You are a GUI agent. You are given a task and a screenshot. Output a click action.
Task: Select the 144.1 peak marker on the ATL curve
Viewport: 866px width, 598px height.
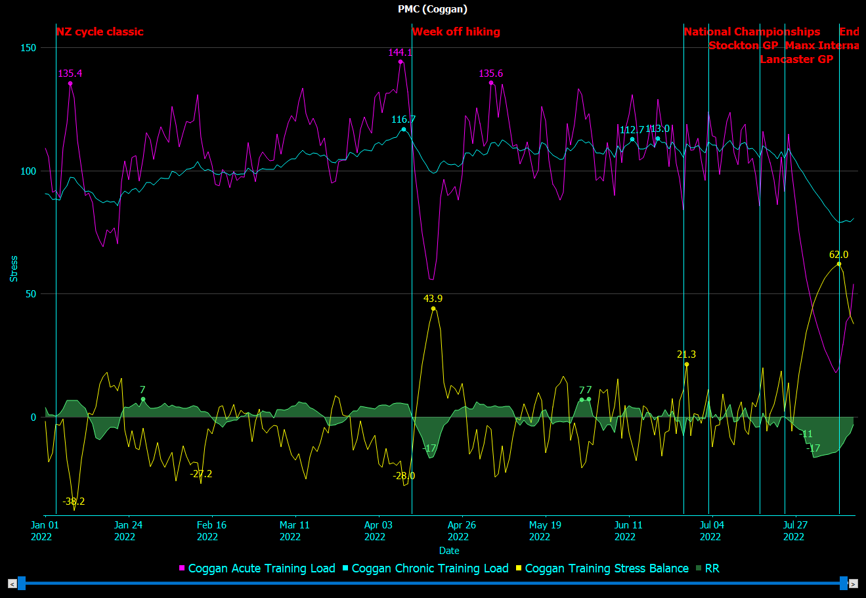(x=399, y=62)
